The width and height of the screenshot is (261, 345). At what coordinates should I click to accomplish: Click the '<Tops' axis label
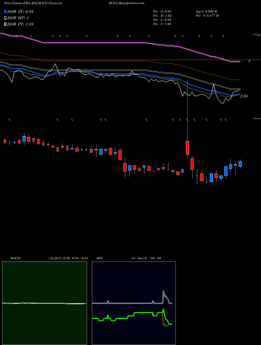tap(256, 35)
